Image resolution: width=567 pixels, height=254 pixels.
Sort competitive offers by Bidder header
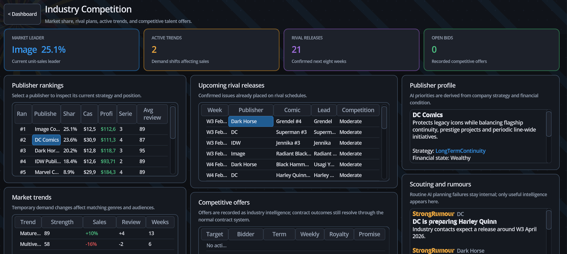(246, 234)
